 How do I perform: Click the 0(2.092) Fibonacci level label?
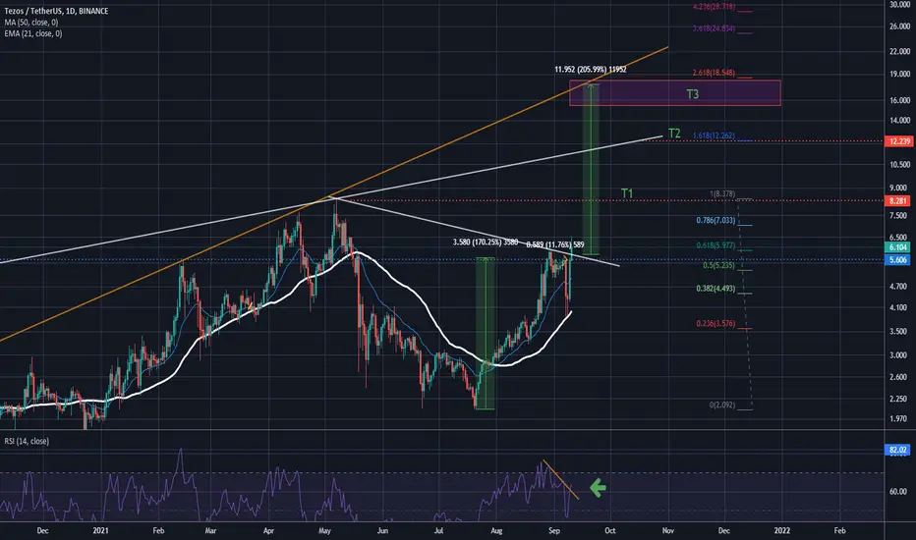tap(722, 405)
